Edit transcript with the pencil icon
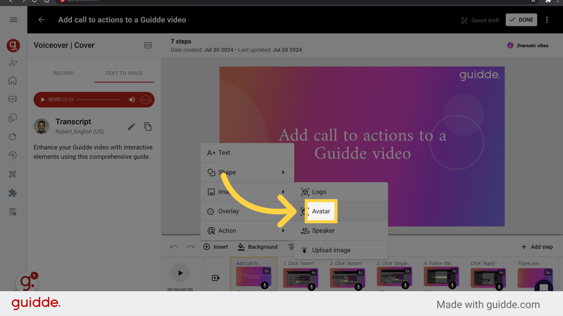The width and height of the screenshot is (563, 316). 131,127
